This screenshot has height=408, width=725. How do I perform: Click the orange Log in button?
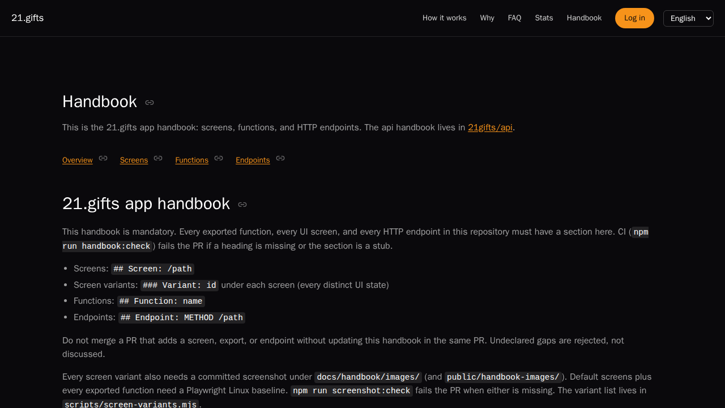[x=634, y=18]
